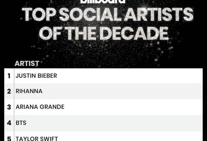Click rank number 4
The height and width of the screenshot is (141, 207).
coord(9,123)
